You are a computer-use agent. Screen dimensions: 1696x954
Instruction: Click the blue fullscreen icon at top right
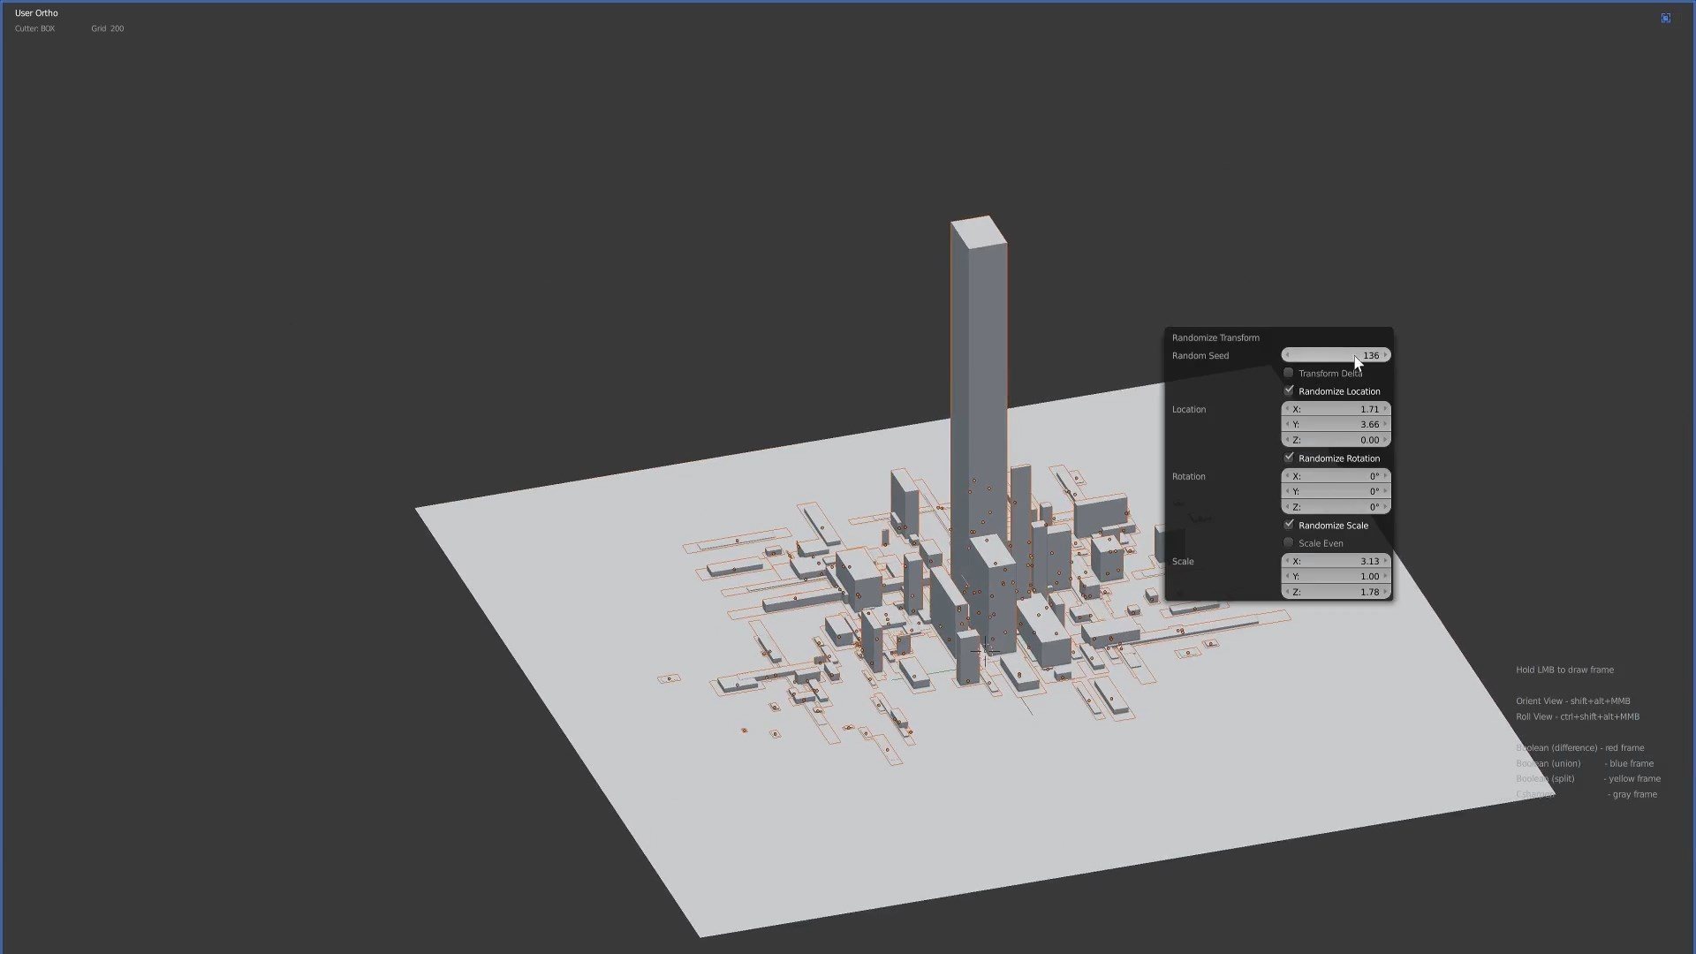[x=1665, y=18]
